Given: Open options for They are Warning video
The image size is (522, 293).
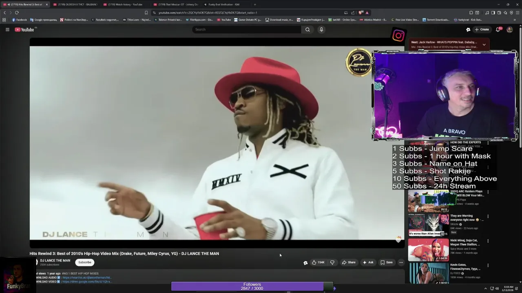Looking at the screenshot, I should (488, 216).
